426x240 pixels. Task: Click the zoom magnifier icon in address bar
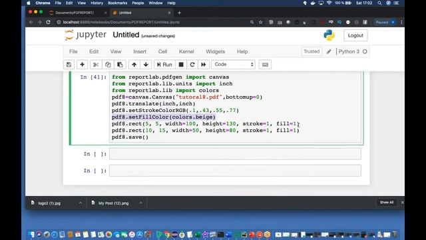click(252, 22)
